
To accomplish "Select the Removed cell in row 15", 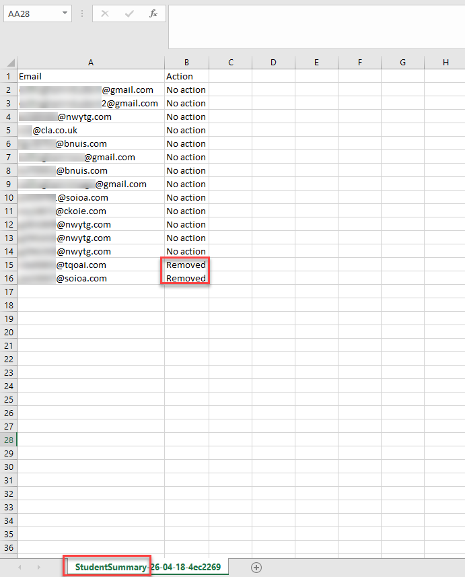I will (x=186, y=265).
